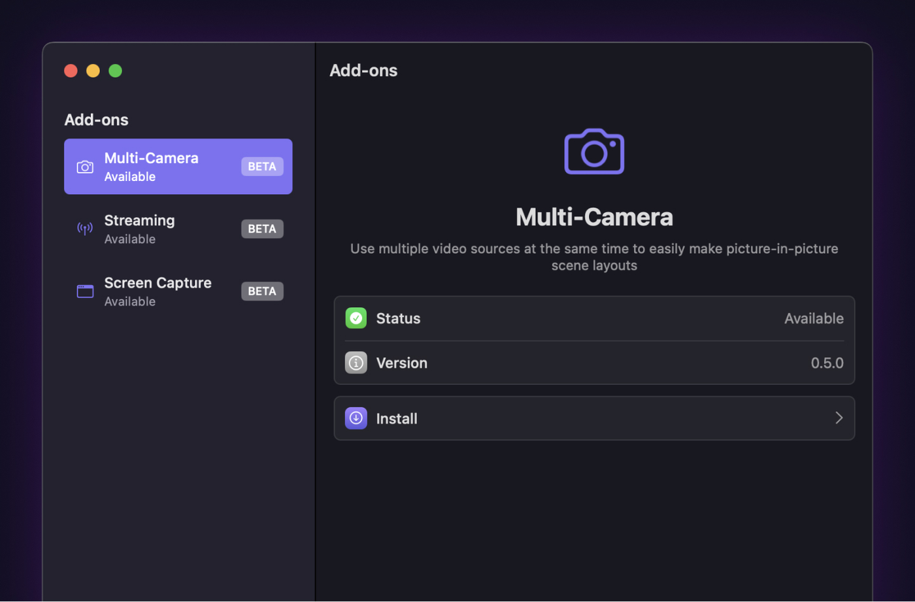Click the version number 0.5.0

coord(827,363)
